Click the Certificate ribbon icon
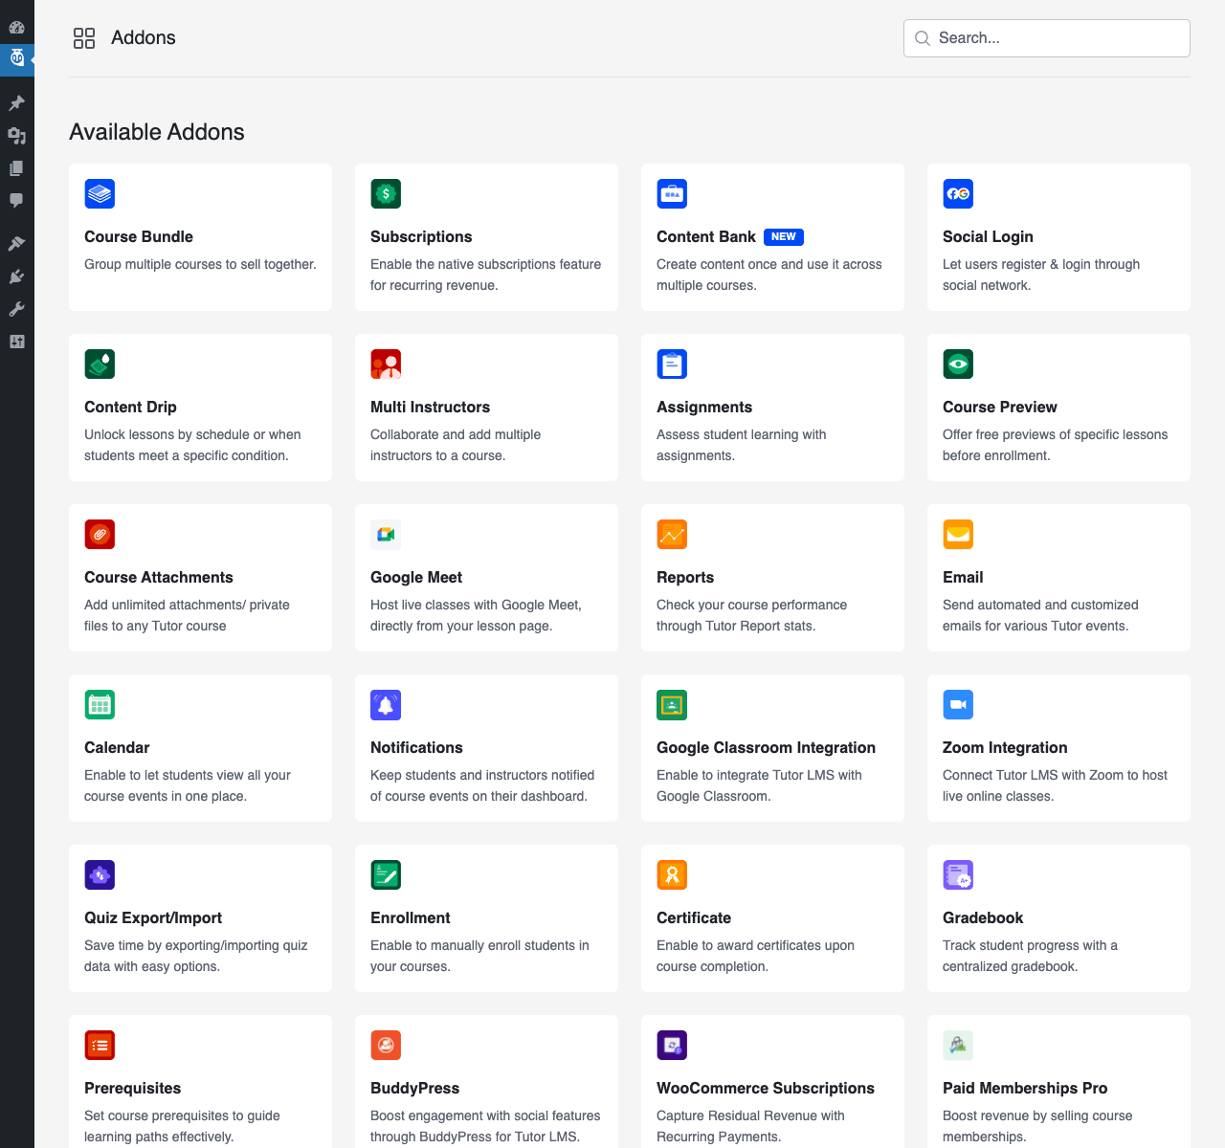 tap(672, 875)
